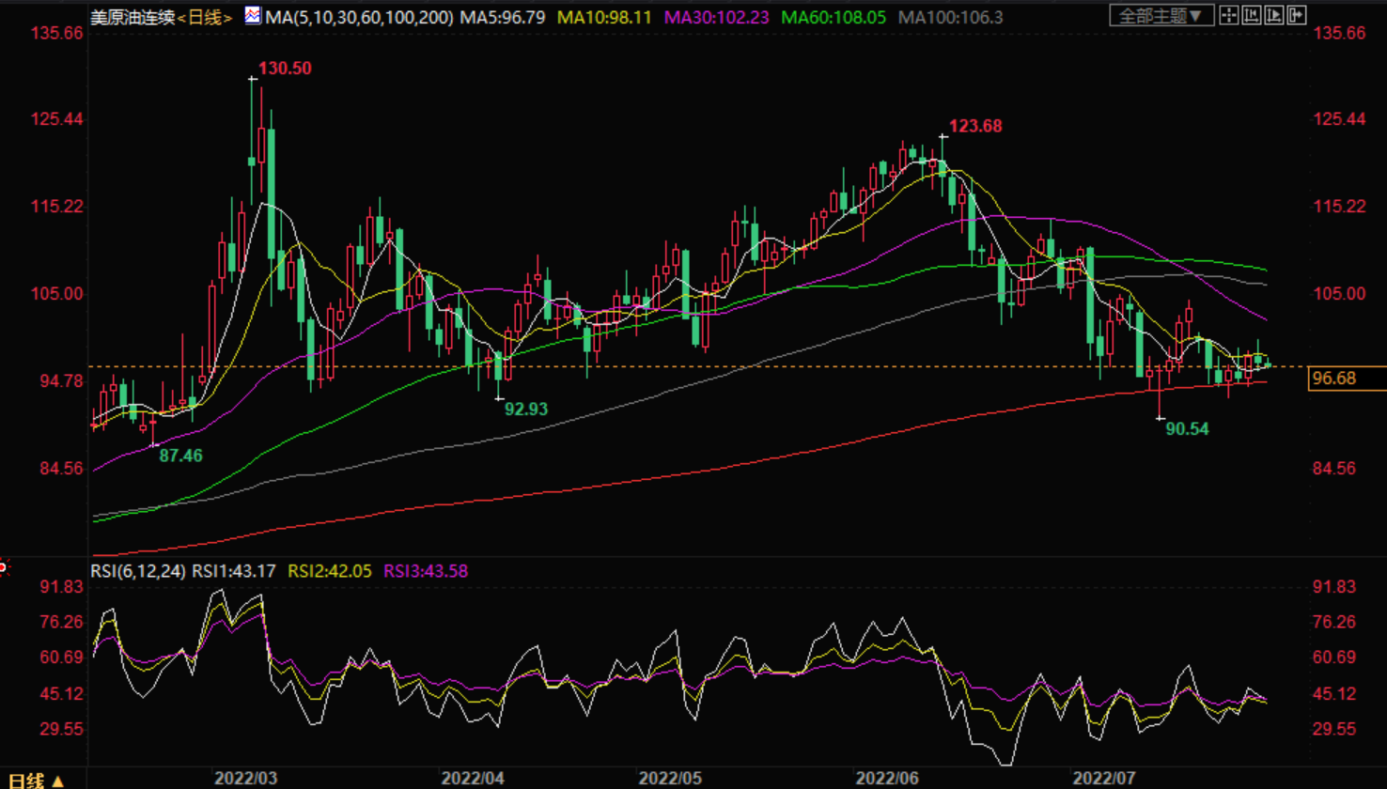The image size is (1387, 789).
Task: Click the crosshair cursor icon
Action: coord(1228,15)
